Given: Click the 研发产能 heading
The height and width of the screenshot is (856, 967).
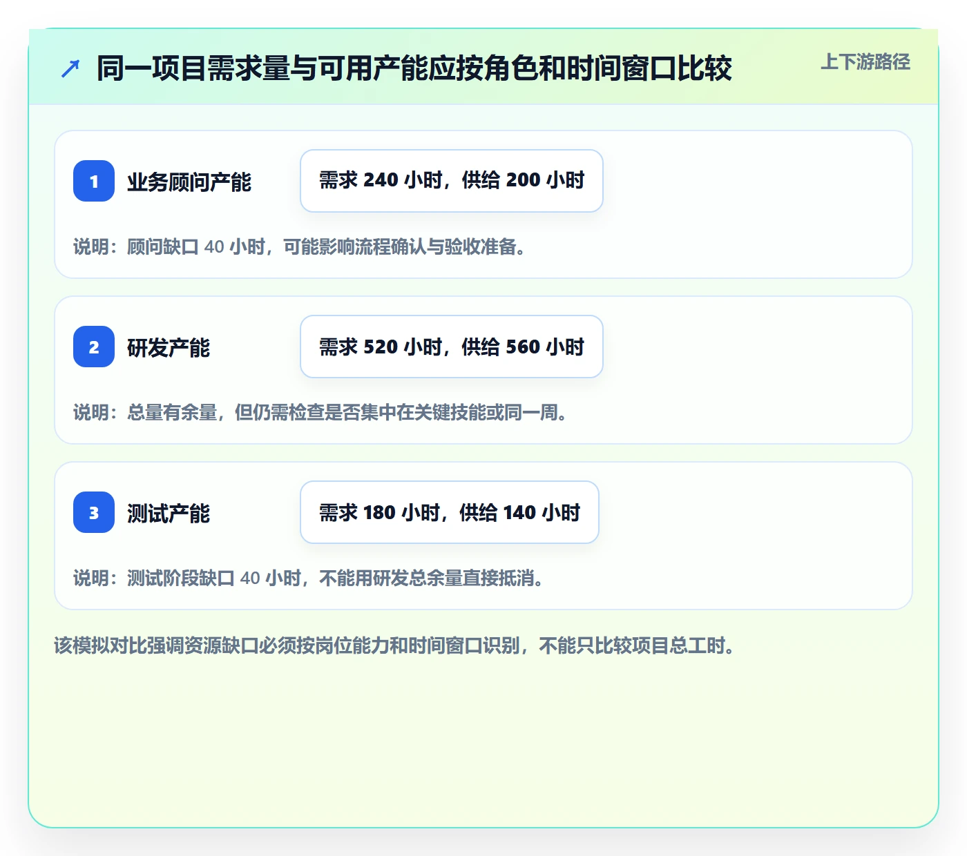Looking at the screenshot, I should pos(169,348).
